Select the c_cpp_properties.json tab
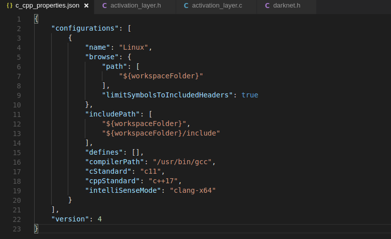 pos(47,6)
